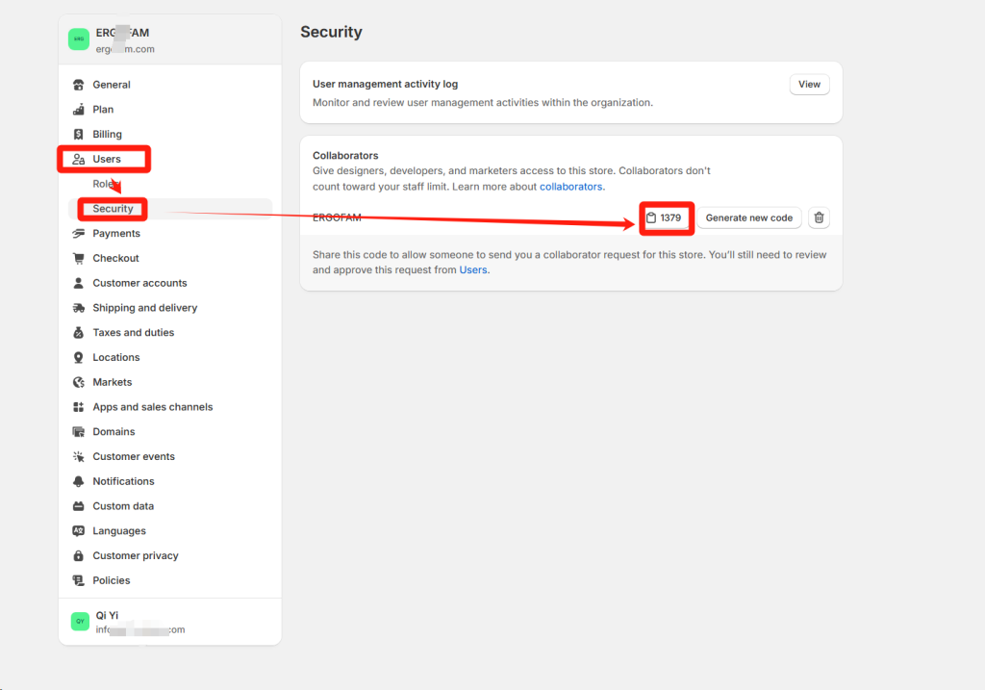Open the Users settings section
Image resolution: width=985 pixels, height=690 pixels.
106,159
